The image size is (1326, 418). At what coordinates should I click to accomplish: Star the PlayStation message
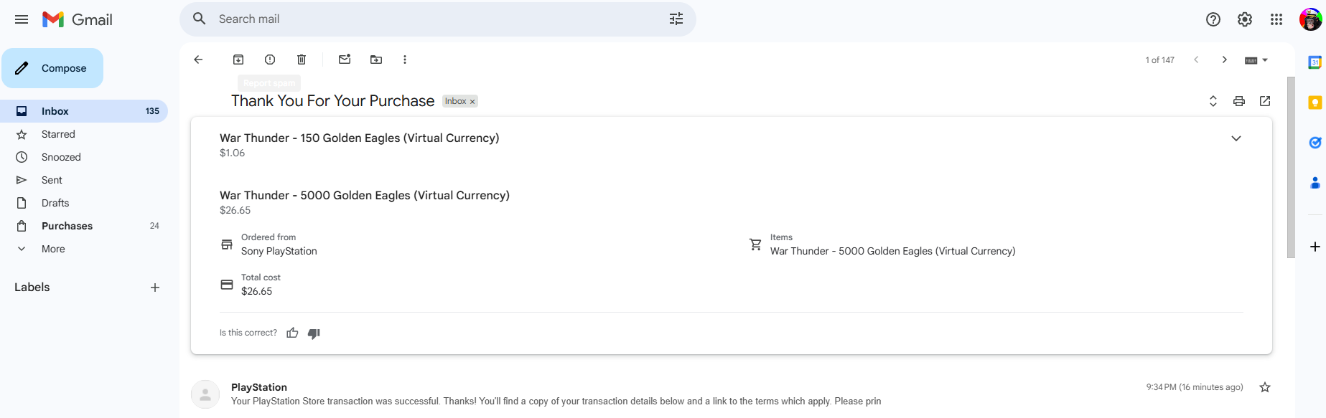point(1265,387)
